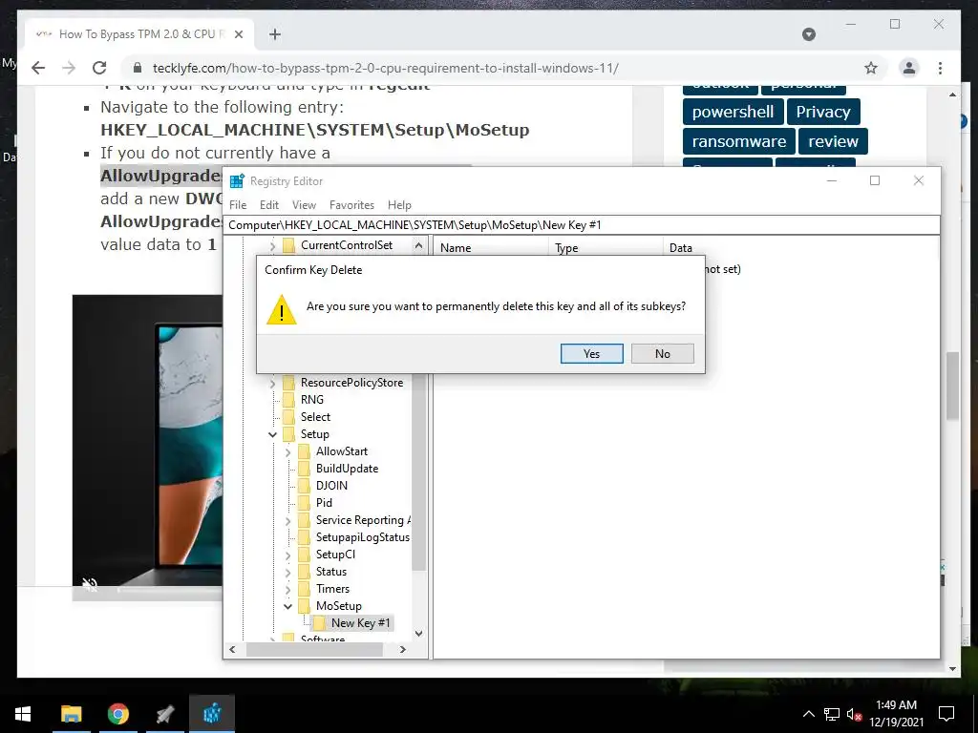Image resolution: width=978 pixels, height=733 pixels.
Task: Unmute the video on webpage
Action: (90, 584)
